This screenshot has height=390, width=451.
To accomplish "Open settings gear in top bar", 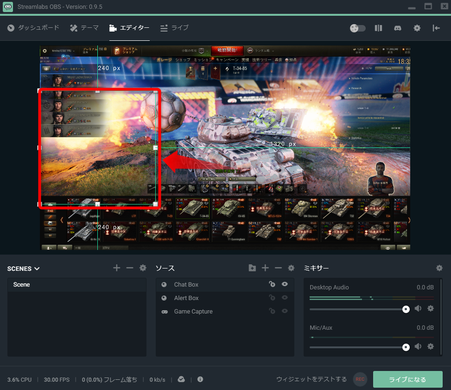I will coord(417,28).
